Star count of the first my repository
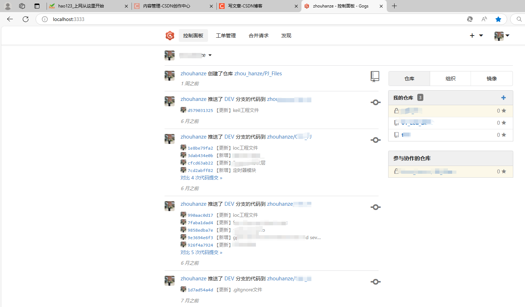 pos(501,111)
